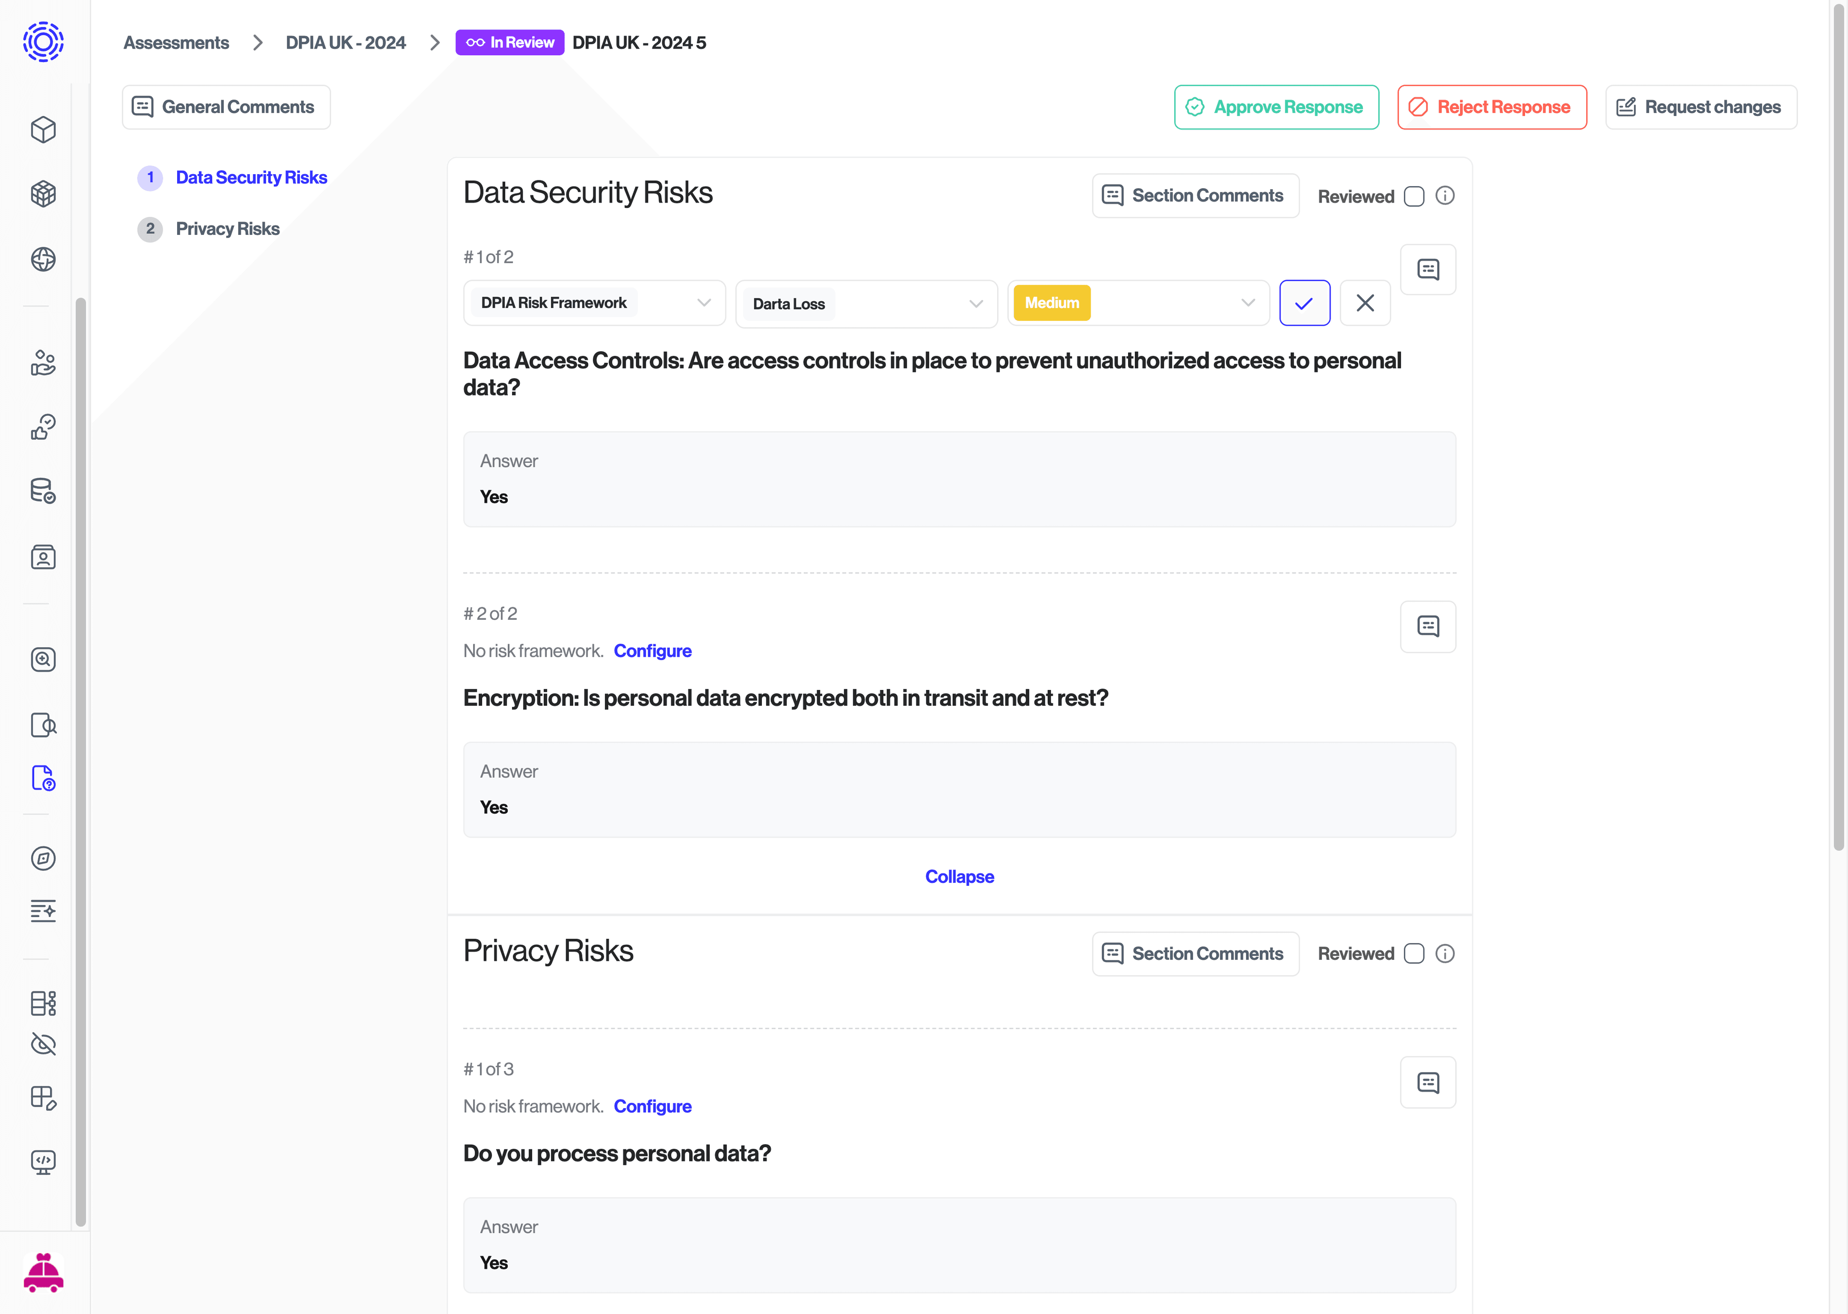Viewport: 1848px width, 1314px height.
Task: Click the Medium yellow severity badge
Action: pyautogui.click(x=1051, y=303)
